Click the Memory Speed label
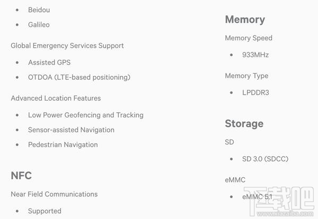This screenshot has width=318, height=219. (249, 38)
